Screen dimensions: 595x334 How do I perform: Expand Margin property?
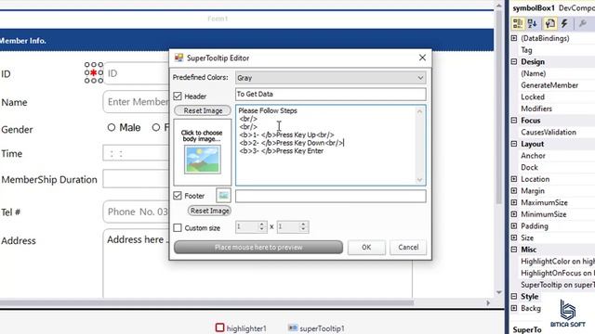[x=514, y=190]
